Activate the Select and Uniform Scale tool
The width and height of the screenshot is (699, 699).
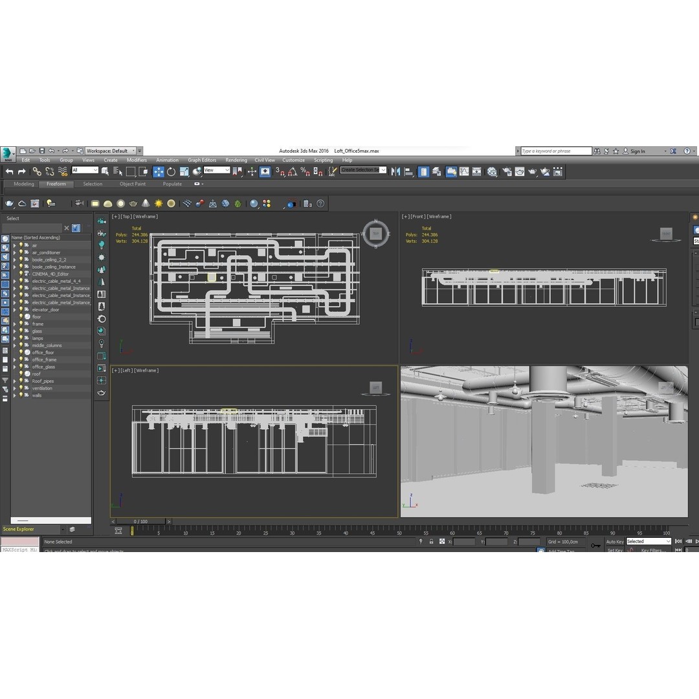click(x=184, y=172)
